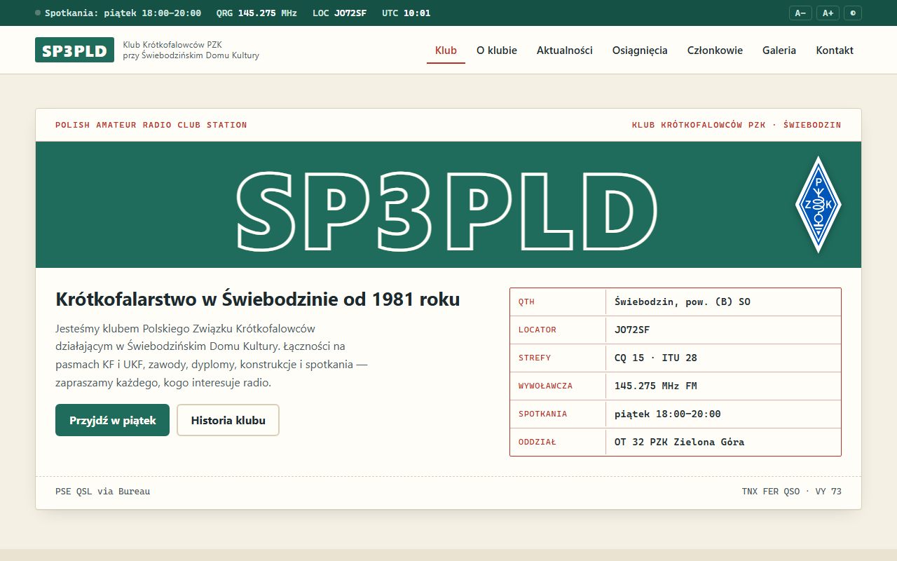Click the POLISH AMATEUR RADIO CLUB STATION caption
The width and height of the screenshot is (897, 561).
151,125
